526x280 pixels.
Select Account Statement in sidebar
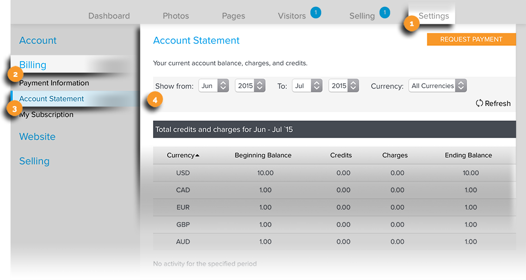pyautogui.click(x=52, y=99)
